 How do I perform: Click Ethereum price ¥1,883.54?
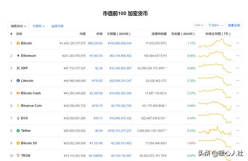pos(96,56)
